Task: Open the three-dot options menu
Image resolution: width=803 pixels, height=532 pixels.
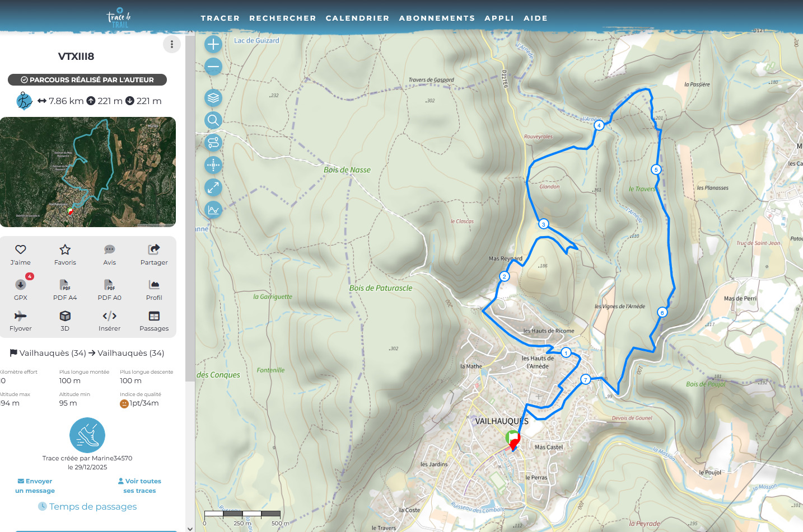Action: click(172, 44)
